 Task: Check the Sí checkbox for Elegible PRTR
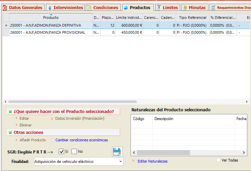coord(61,151)
